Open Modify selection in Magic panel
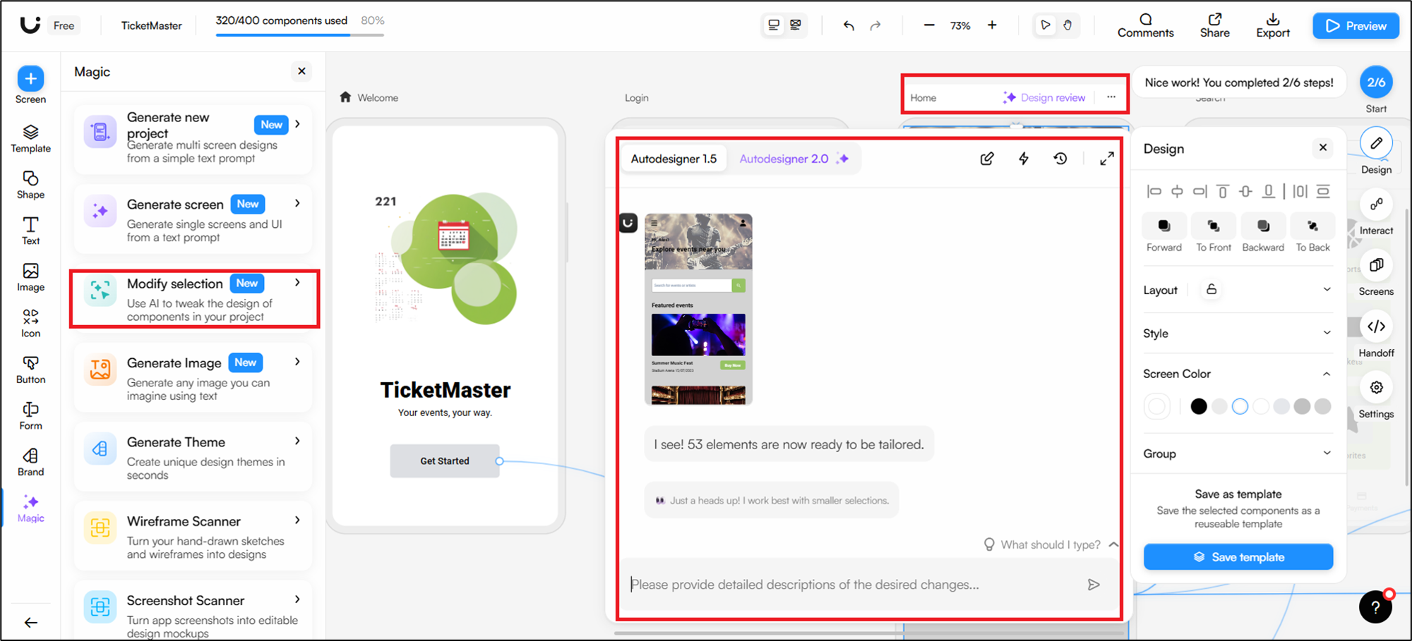 194,299
